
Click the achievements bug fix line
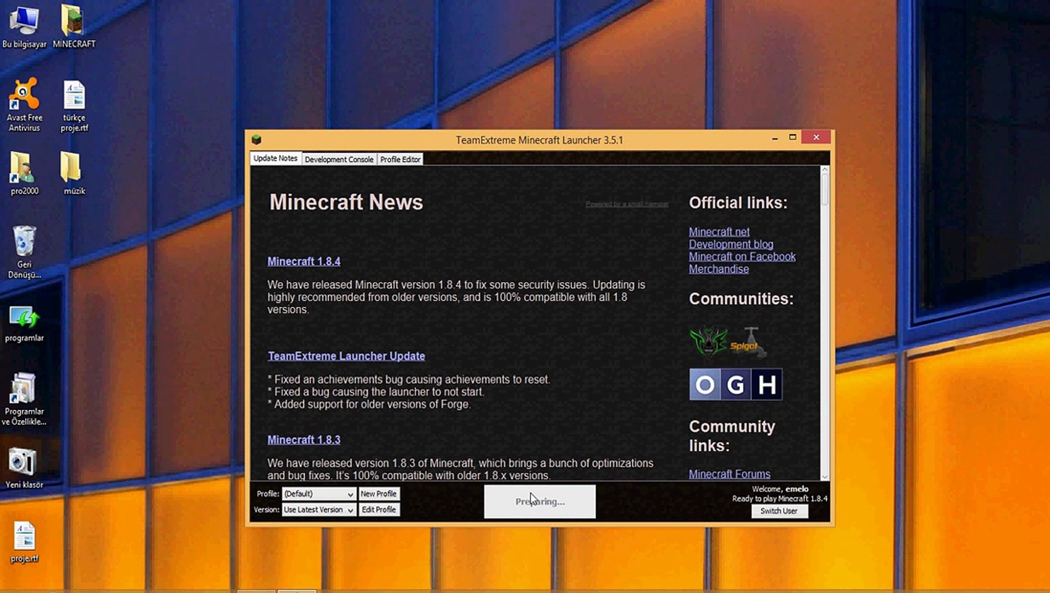[x=409, y=379]
